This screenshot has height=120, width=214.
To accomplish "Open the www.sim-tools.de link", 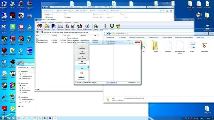I will coord(112,83).
